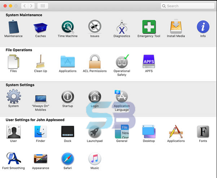217x178 pixels.
Task: Show all panes with grid button
Action: tap(43, 6)
